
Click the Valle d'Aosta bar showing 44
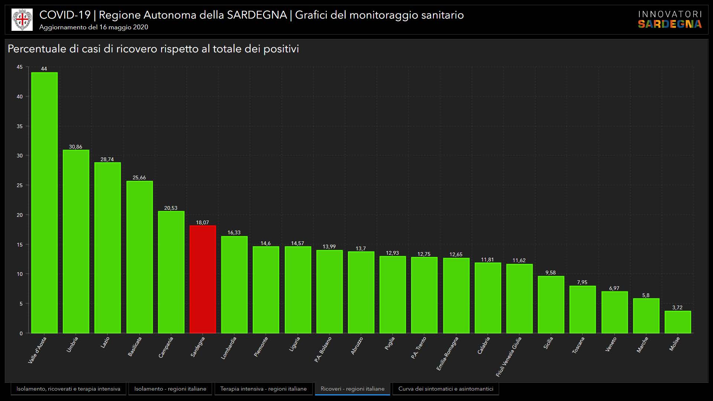pyautogui.click(x=44, y=202)
